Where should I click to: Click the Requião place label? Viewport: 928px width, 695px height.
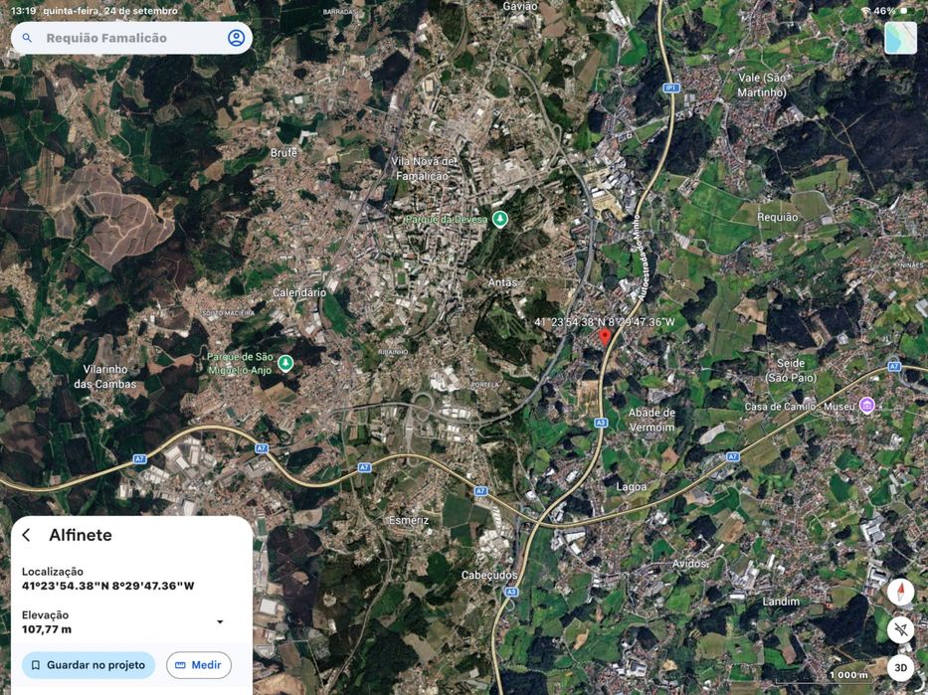point(777,217)
